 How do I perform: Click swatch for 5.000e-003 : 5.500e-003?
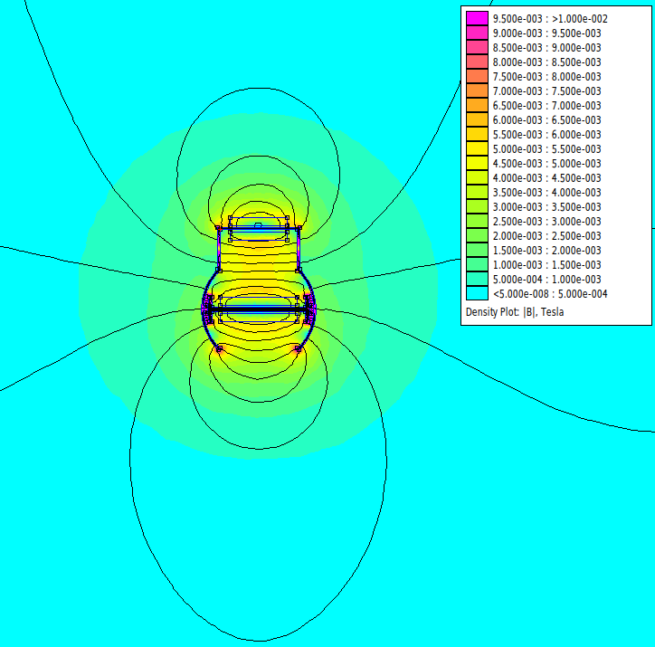[477, 148]
